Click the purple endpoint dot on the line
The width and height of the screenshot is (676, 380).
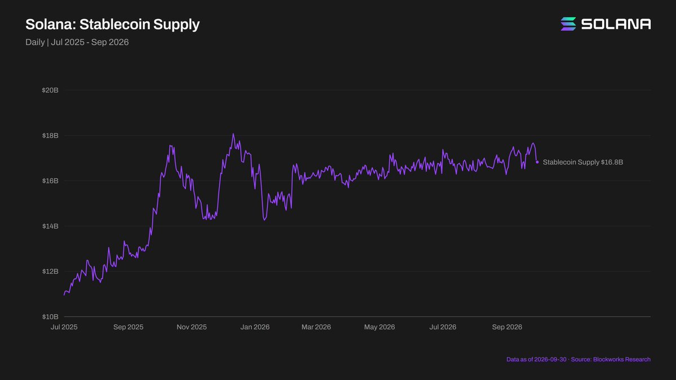[537, 162]
